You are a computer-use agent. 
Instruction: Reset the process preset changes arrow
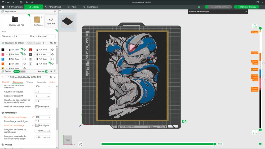click(x=3, y=77)
